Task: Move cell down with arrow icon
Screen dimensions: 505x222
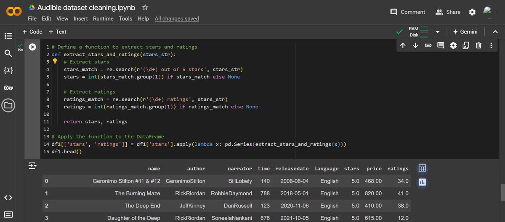Action: [415, 45]
